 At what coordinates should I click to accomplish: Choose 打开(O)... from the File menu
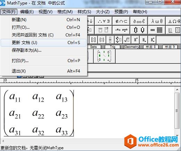point(44,27)
